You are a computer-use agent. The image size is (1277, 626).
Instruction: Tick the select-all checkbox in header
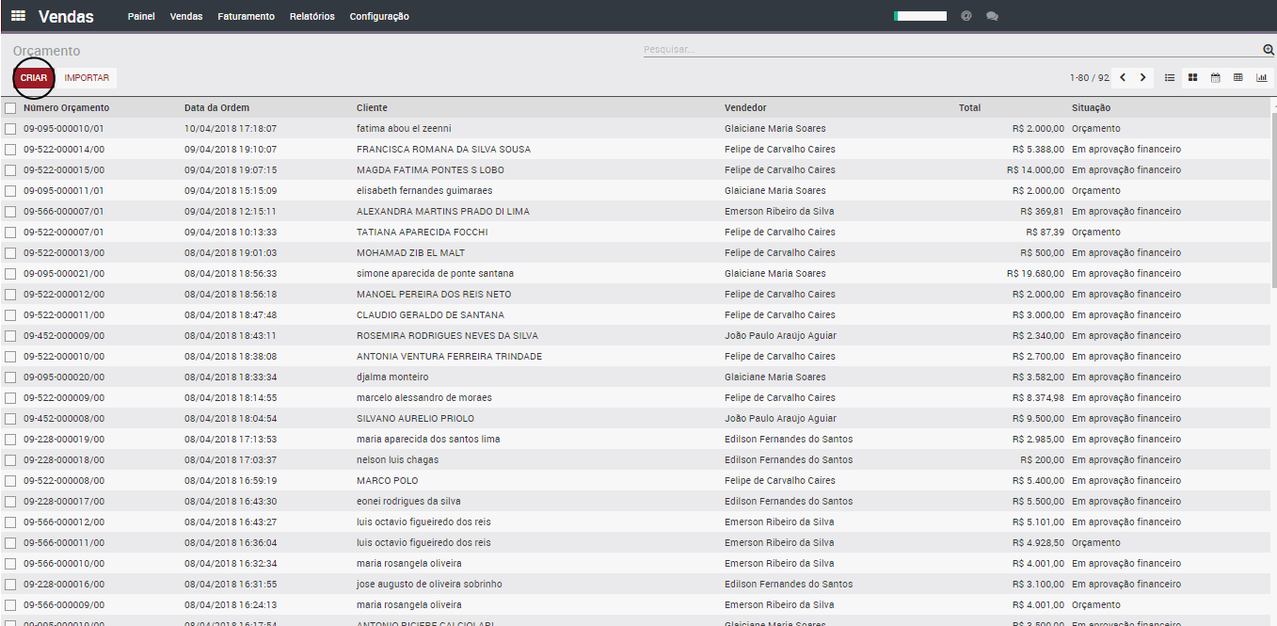point(10,108)
